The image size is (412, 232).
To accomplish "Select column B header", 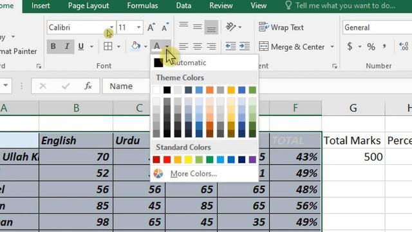I will (x=76, y=108).
